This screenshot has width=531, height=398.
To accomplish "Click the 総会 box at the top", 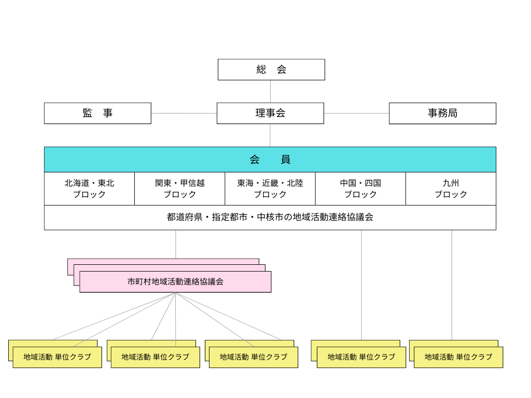I will (271, 69).
